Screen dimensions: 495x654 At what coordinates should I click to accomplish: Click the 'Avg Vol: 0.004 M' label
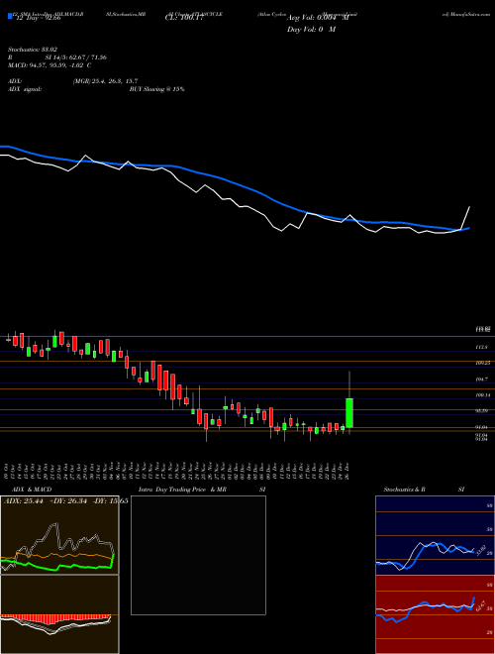click(318, 19)
